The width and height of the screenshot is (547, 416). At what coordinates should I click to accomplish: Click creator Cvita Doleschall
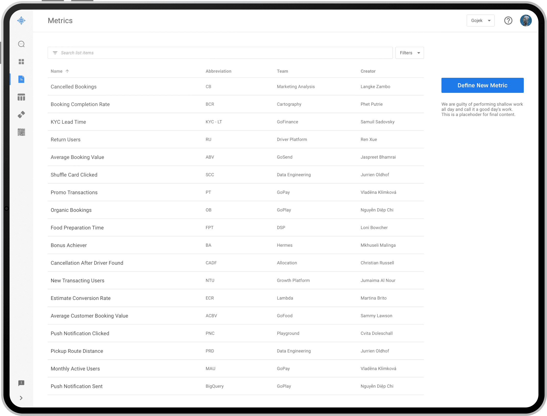pos(376,333)
